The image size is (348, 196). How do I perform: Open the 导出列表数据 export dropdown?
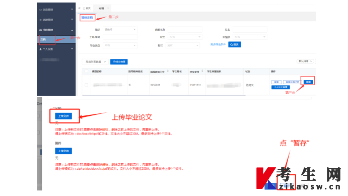tap(95, 61)
